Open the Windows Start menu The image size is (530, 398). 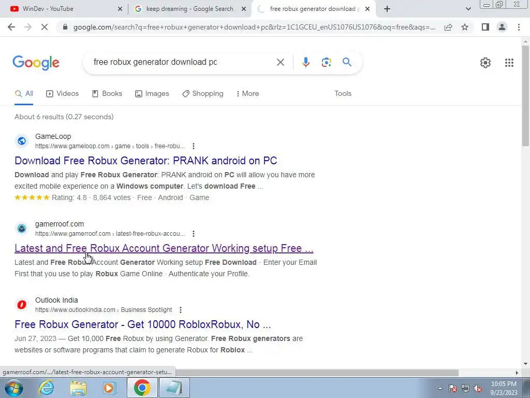[13, 388]
